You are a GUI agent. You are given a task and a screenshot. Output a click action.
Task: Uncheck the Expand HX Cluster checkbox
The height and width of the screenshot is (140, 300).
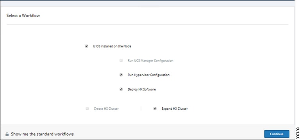155,108
